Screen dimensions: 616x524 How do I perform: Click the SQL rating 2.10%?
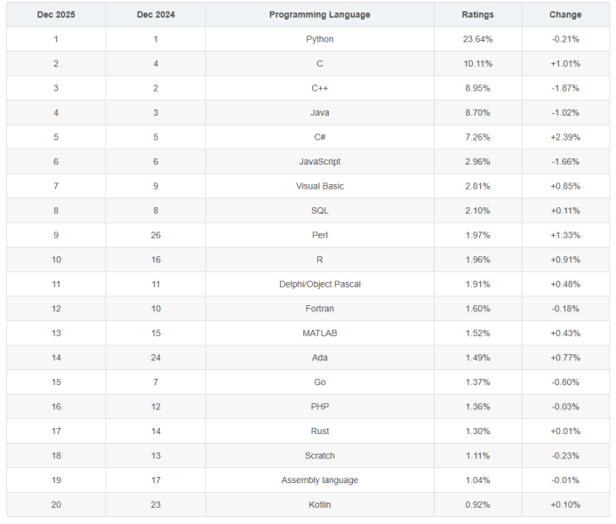(477, 211)
